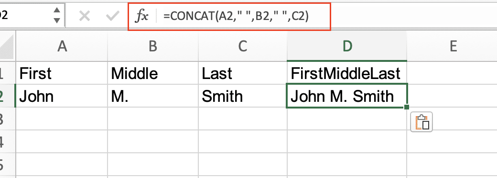Expand the Name Box dropdown arrows
This screenshot has width=497, height=178.
pyautogui.click(x=57, y=15)
